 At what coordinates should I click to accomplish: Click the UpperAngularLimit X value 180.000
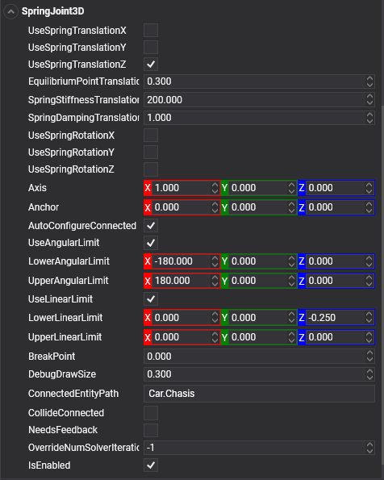point(173,281)
